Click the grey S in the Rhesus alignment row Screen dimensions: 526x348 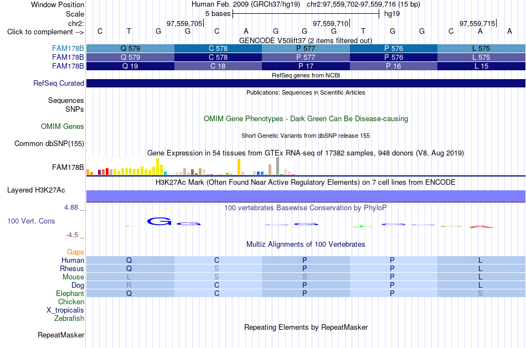pyautogui.click(x=216, y=268)
